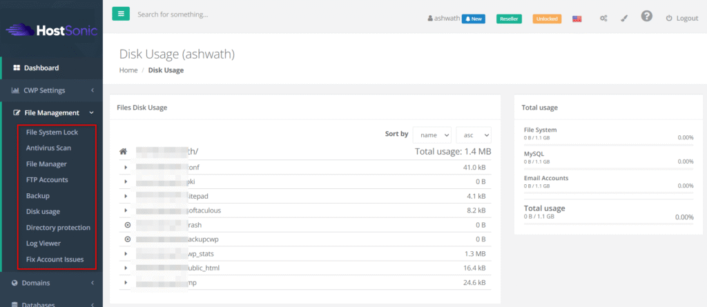Open the help question mark icon
The height and width of the screenshot is (307, 707).
click(646, 17)
